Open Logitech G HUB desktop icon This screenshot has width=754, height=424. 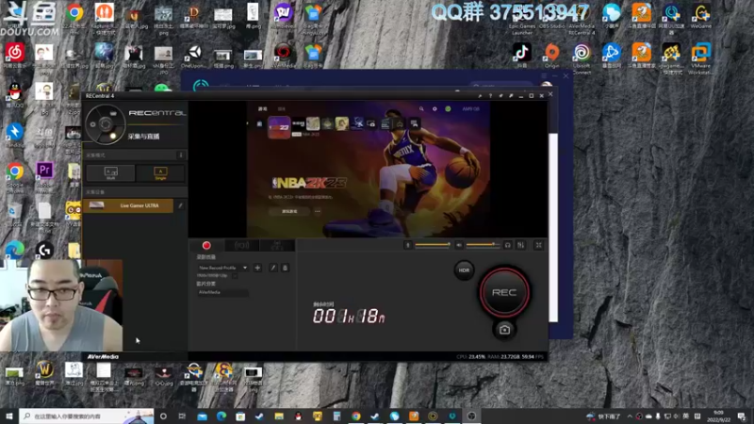[44, 250]
